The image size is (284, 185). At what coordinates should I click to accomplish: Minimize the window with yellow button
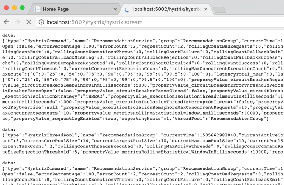click(x=14, y=8)
